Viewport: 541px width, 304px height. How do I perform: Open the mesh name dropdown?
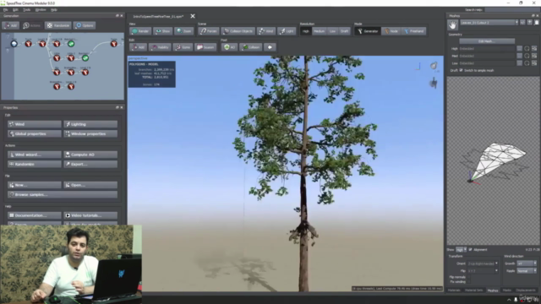click(x=489, y=23)
